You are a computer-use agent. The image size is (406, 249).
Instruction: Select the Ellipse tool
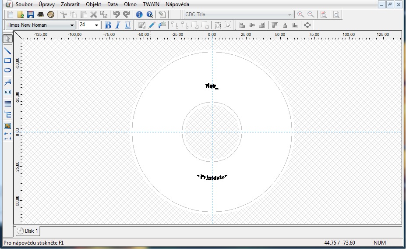pyautogui.click(x=7, y=70)
